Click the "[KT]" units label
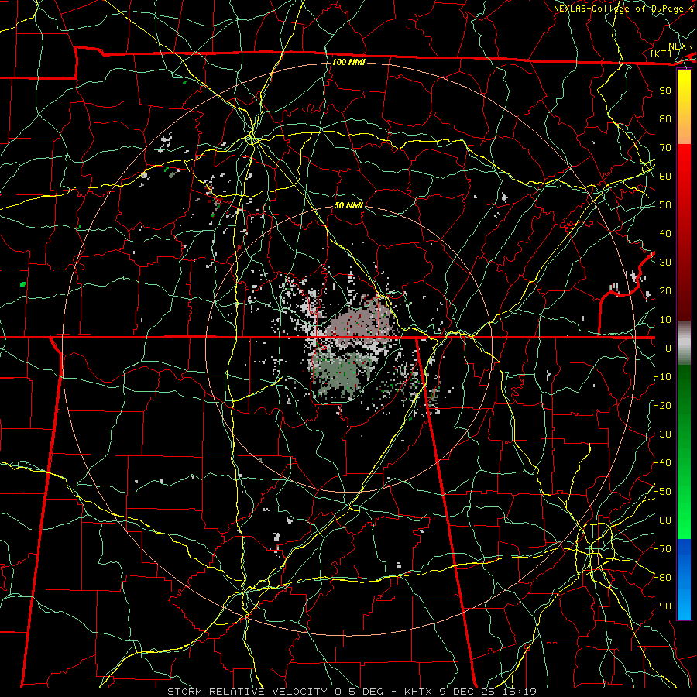This screenshot has height=697, width=697. click(x=661, y=53)
